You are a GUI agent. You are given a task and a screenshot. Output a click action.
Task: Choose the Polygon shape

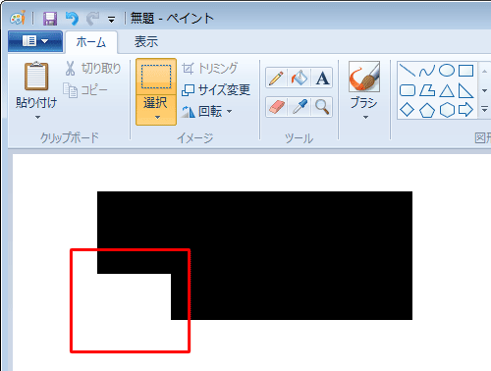[427, 90]
